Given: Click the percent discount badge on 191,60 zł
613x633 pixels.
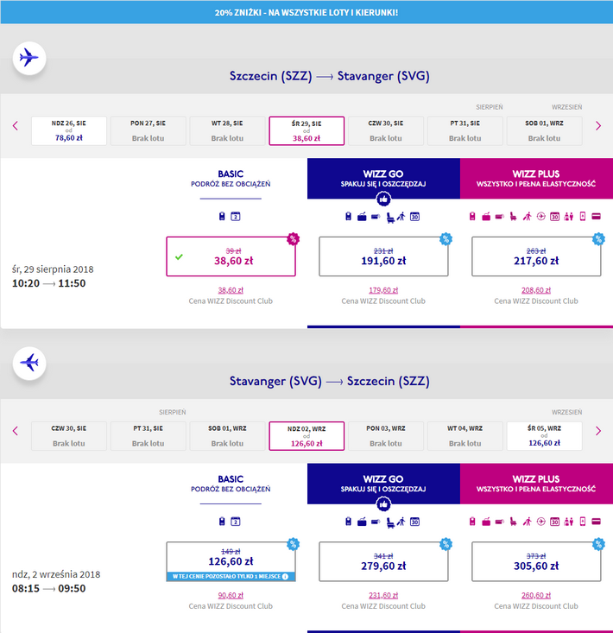Looking at the screenshot, I should 446,239.
